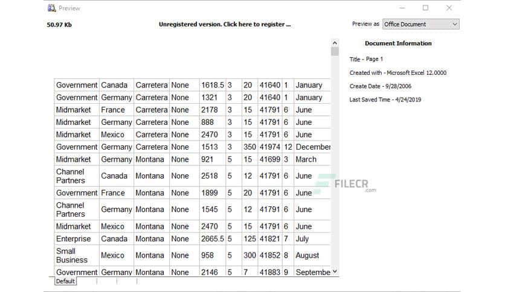Click 'Channel Partners' in the 2518 row
505x292 pixels.
pyautogui.click(x=77, y=176)
